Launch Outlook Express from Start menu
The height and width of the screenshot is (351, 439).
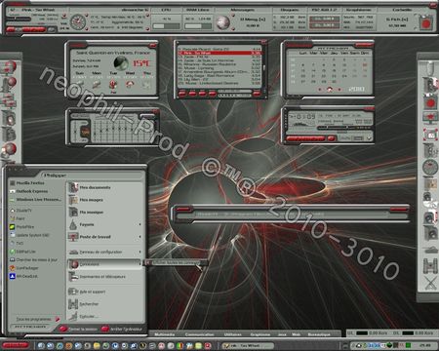click(30, 191)
